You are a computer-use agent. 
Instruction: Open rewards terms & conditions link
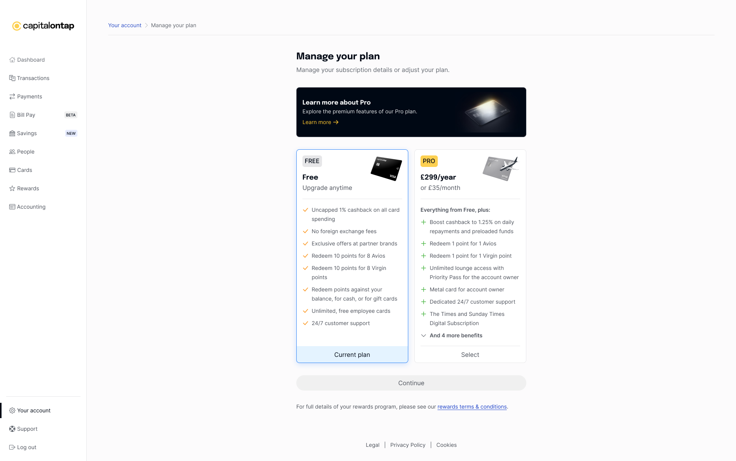(472, 407)
